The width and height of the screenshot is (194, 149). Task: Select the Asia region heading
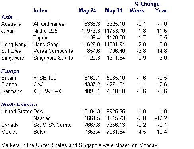tap(7, 17)
